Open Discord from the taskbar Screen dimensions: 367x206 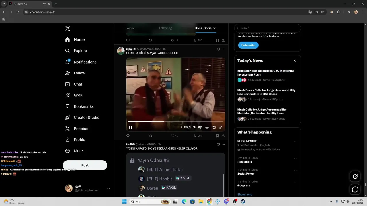click(226, 201)
